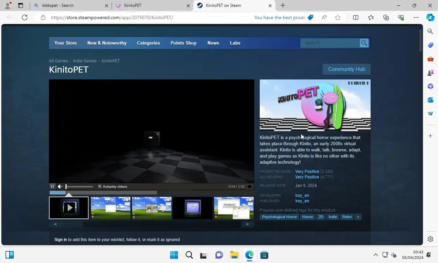Open Browser essentials heart icon

coord(401,17)
